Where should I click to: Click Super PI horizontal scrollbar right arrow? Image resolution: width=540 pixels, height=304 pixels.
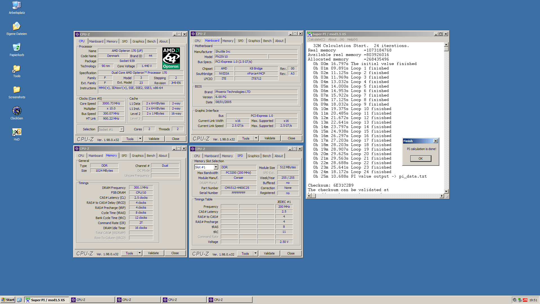tap(442, 196)
